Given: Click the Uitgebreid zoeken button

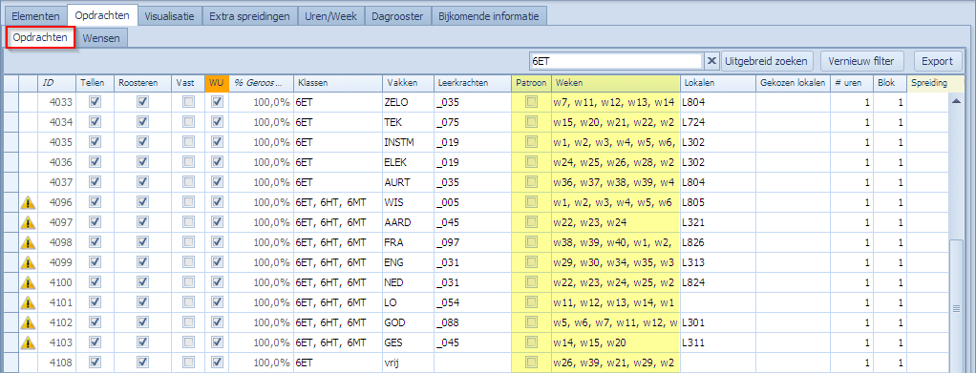Looking at the screenshot, I should point(768,61).
